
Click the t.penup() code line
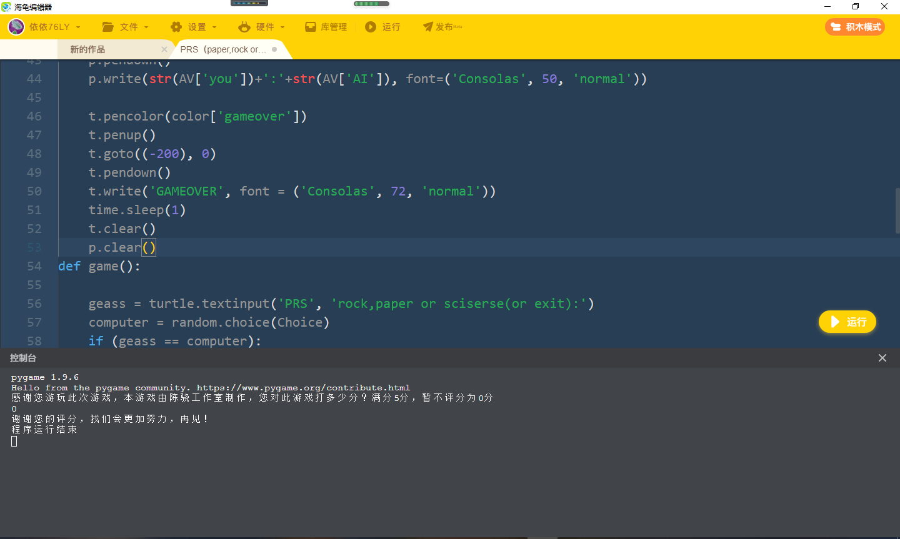coord(122,135)
